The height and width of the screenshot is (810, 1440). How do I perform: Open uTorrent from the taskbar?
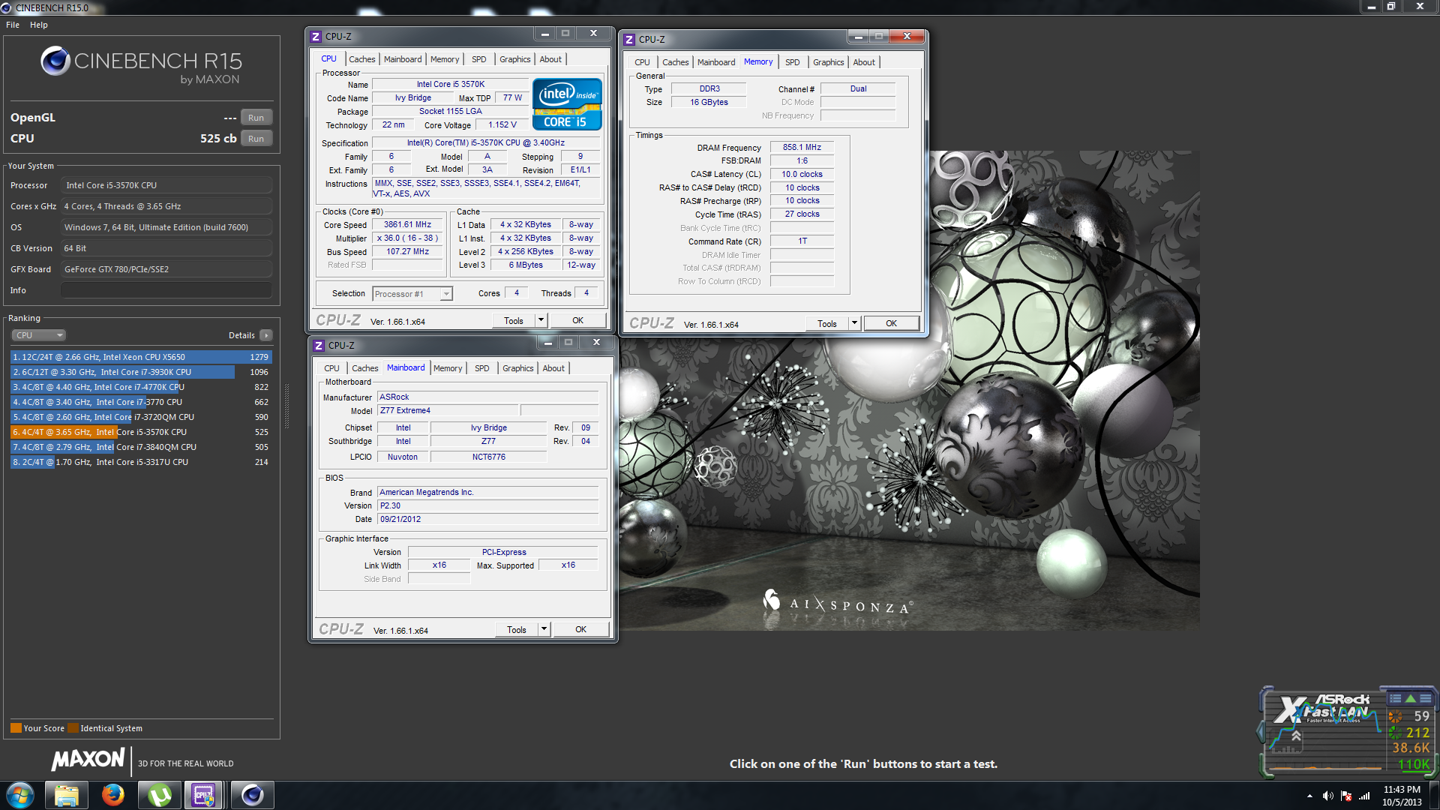click(159, 795)
